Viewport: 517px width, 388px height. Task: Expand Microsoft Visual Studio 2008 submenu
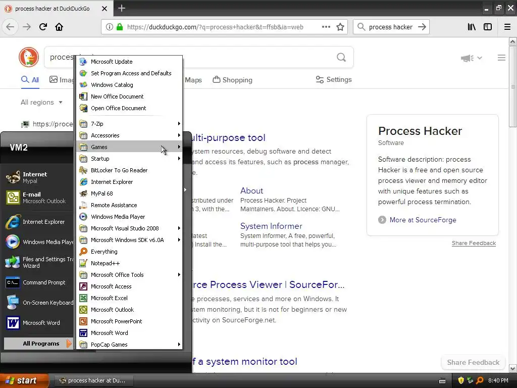[129, 228]
